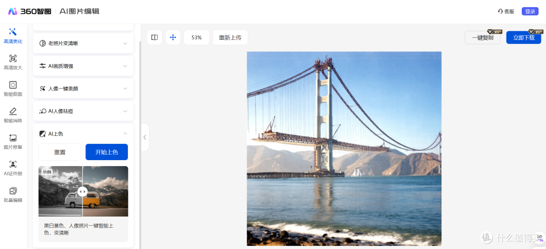Click the AI画质增强 sliders icon
The image size is (546, 249).
click(x=42, y=66)
